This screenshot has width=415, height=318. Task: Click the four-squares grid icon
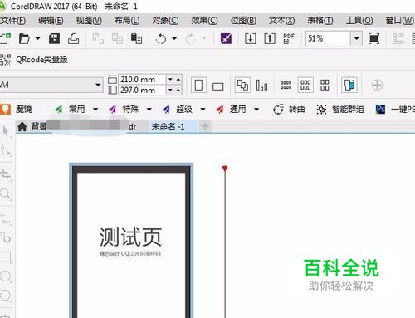point(325,85)
